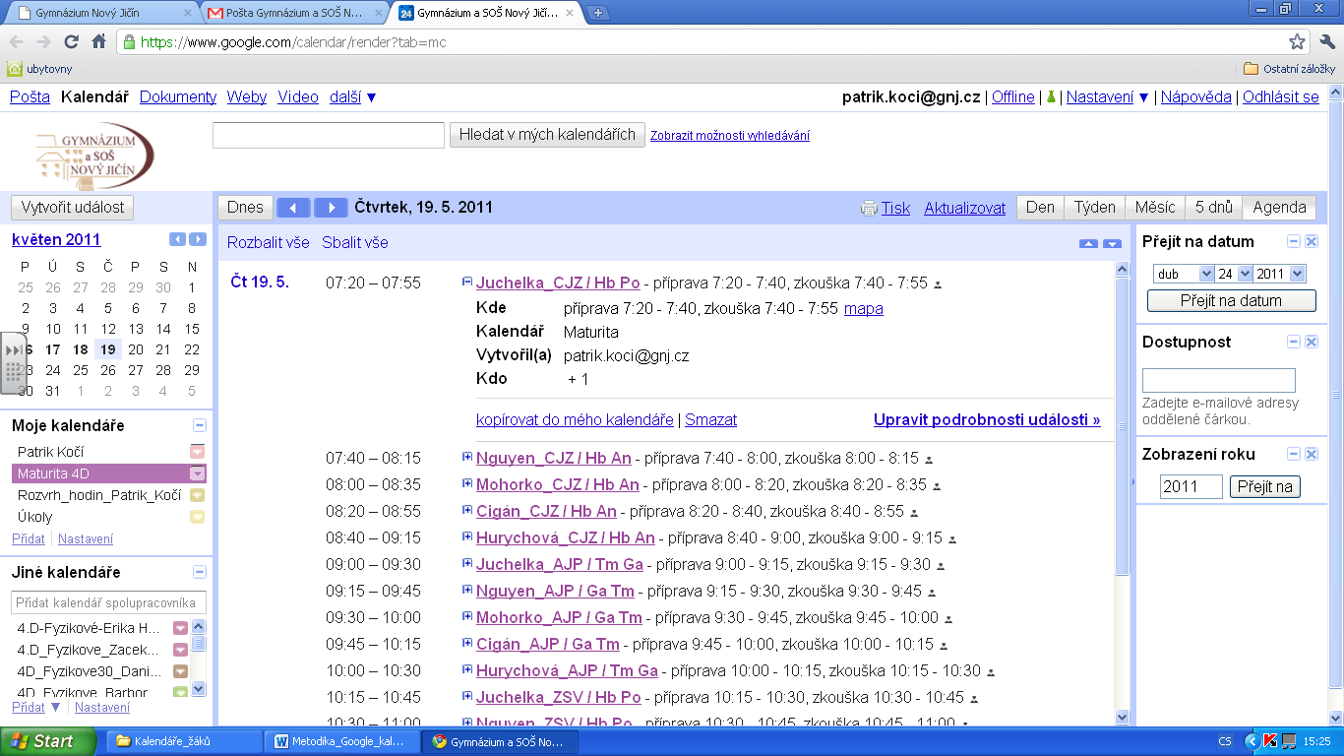1344x756 pixels.
Task: Expand the Hurychová_CJZ / Hb An event
Action: click(x=467, y=536)
